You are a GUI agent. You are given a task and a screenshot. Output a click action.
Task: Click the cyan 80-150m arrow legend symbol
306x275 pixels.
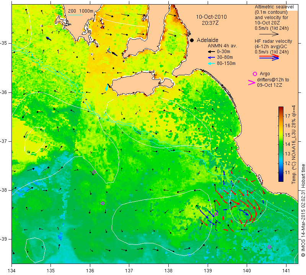coord(212,63)
